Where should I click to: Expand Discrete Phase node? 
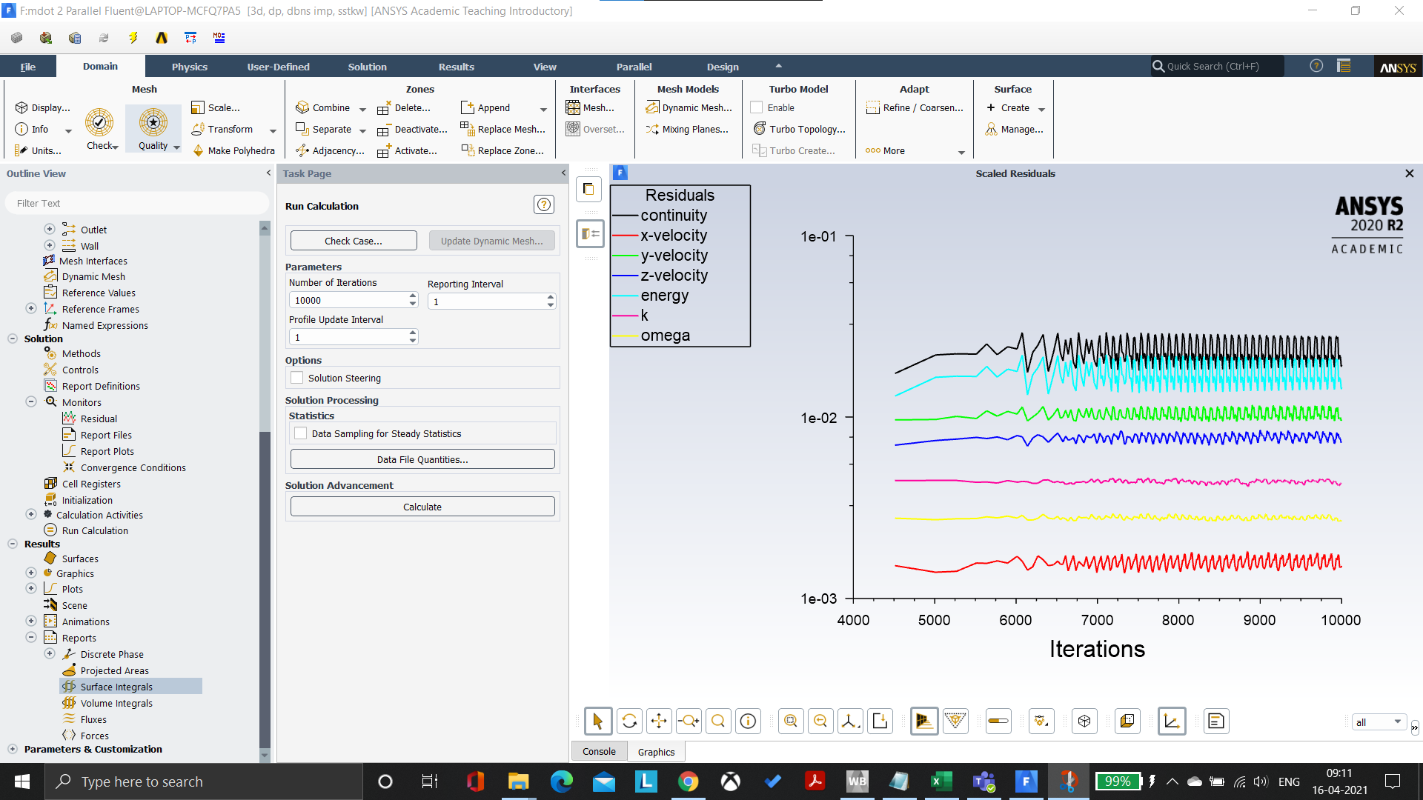coord(50,653)
